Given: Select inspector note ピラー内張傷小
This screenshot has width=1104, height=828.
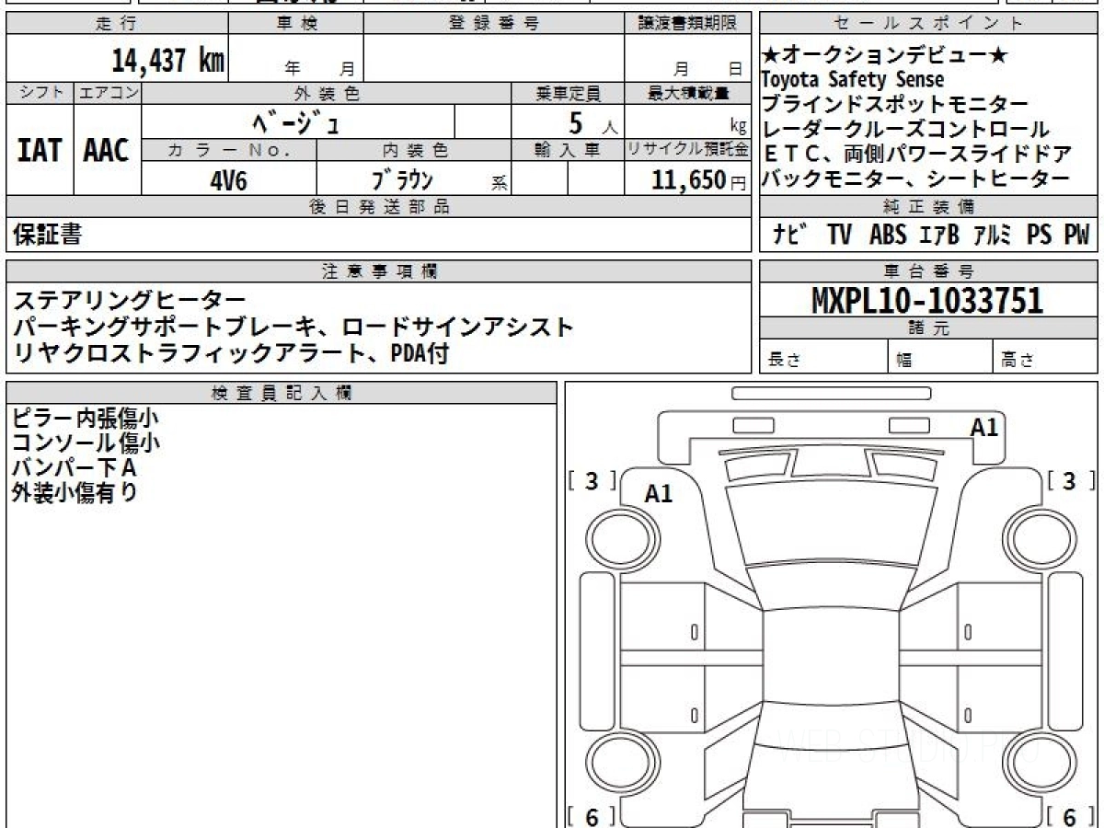Looking at the screenshot, I should tap(86, 419).
